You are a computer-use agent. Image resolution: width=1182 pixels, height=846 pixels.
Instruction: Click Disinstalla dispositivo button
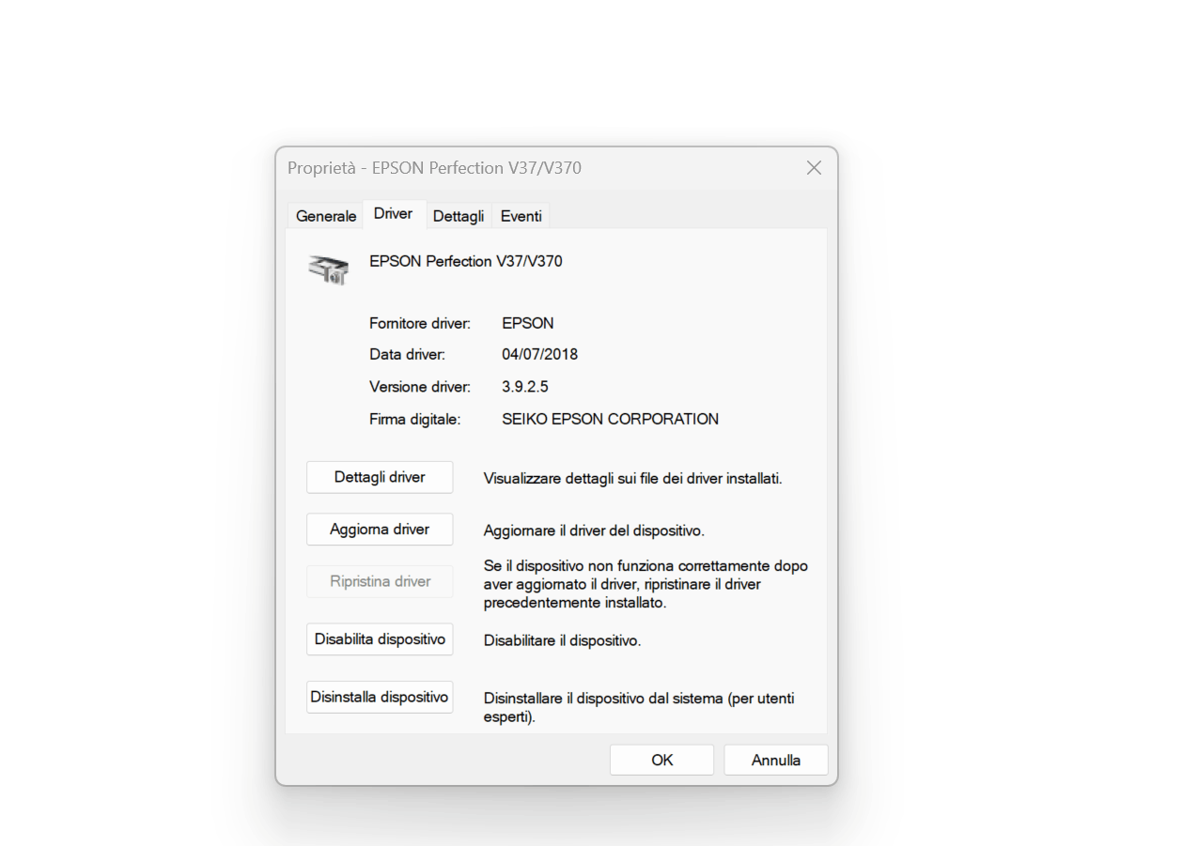click(x=380, y=698)
